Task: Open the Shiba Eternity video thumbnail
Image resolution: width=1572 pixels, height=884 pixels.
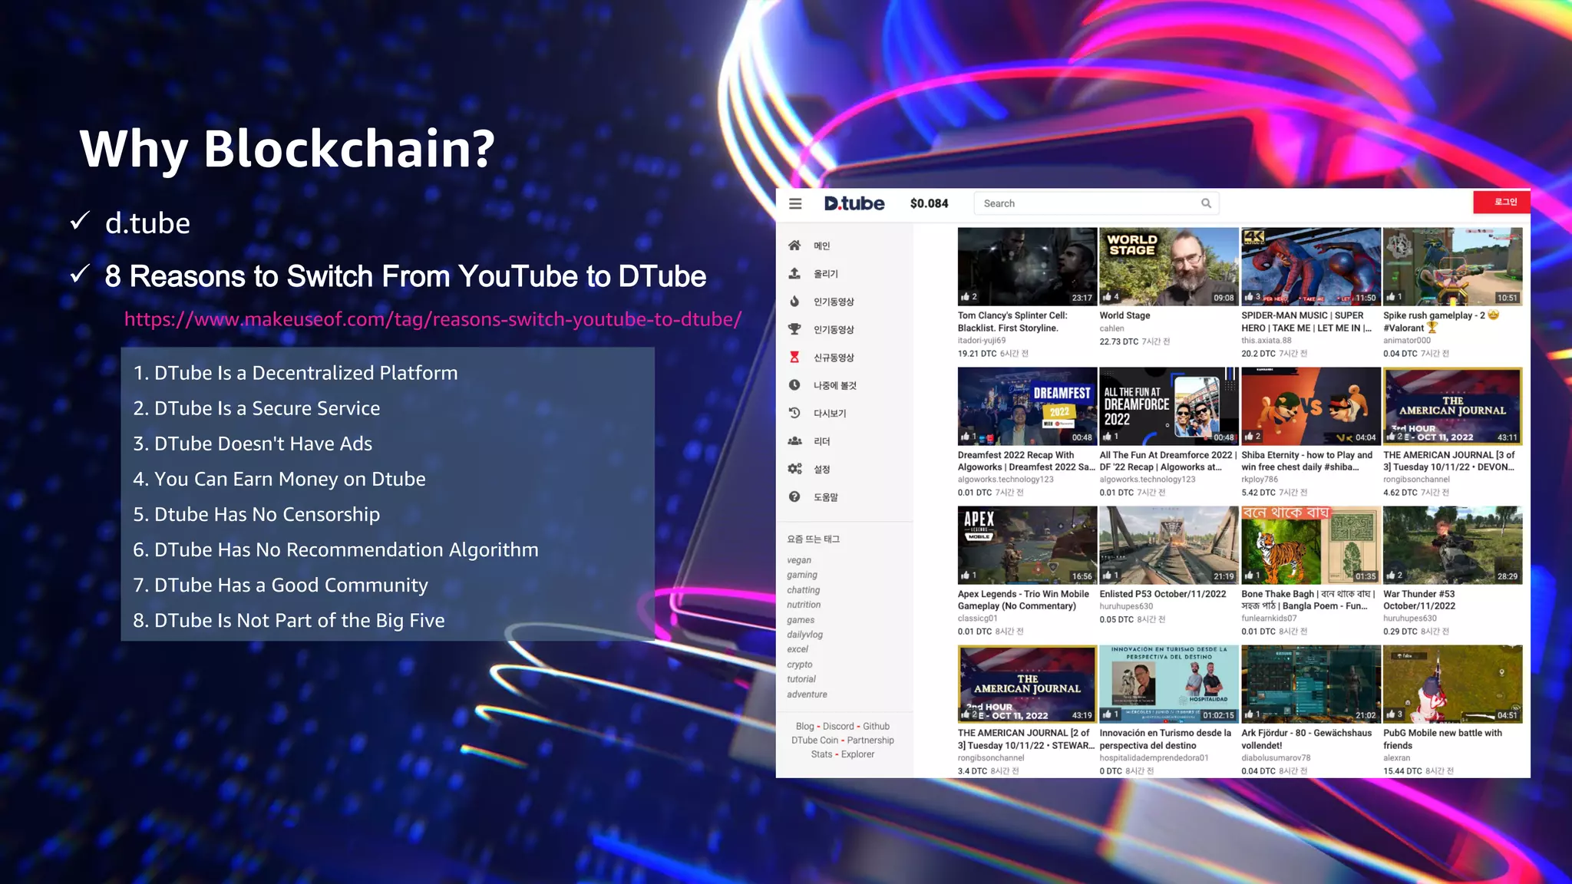Action: click(1310, 406)
